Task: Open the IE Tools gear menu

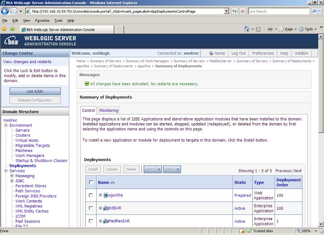Action: (308, 29)
